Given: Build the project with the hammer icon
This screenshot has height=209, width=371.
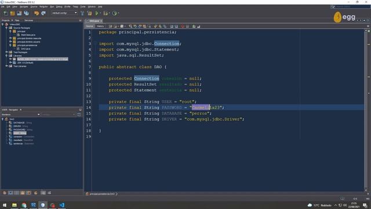Looking at the screenshot, I should pyautogui.click(x=82, y=13).
